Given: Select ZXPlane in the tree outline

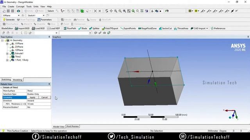Looking at the screenshot, I should click(19, 47).
